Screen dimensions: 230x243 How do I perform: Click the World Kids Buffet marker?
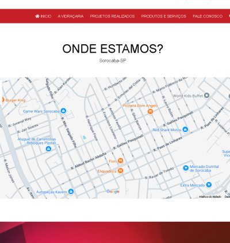(206, 95)
